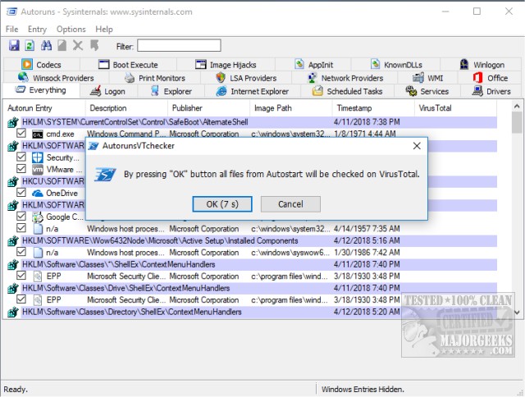Click the Security shield entry icon

coord(38,157)
